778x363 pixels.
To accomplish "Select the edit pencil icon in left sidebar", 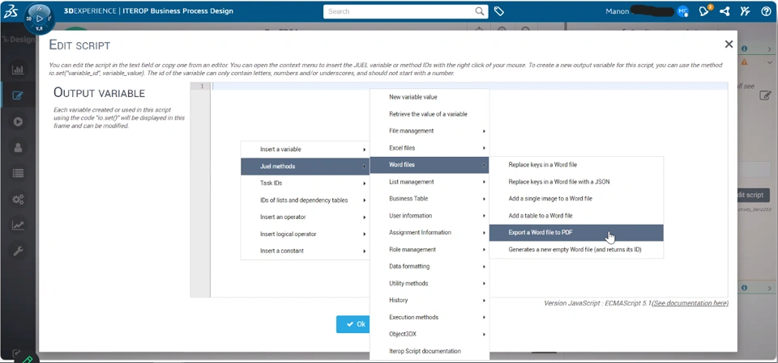I will pyautogui.click(x=18, y=95).
